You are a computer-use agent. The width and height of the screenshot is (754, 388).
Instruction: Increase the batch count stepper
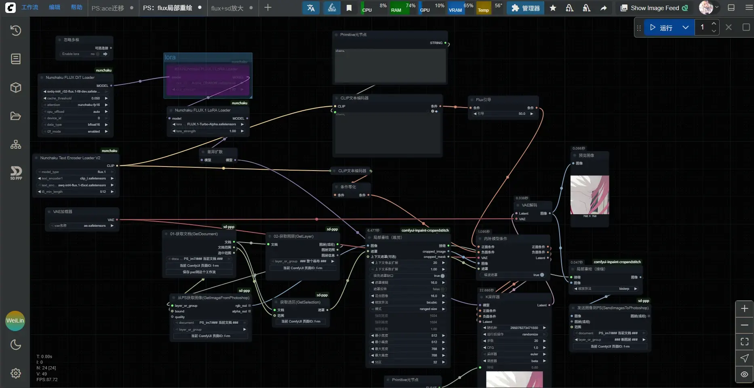tap(714, 23)
